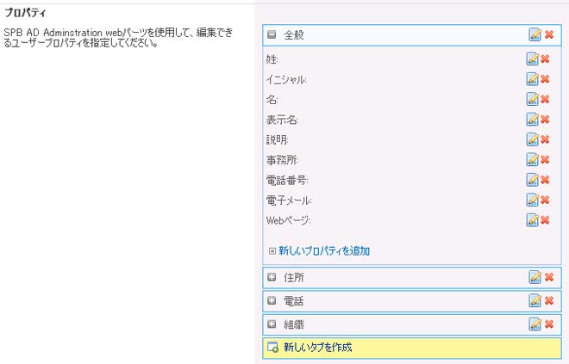Click the 新しいプロパティを追加 link

pos(324,250)
